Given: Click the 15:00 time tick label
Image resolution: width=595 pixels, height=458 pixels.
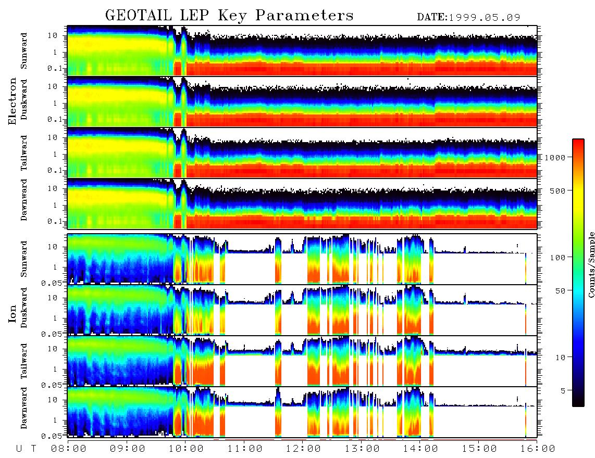Looking at the screenshot, I should tap(479, 449).
